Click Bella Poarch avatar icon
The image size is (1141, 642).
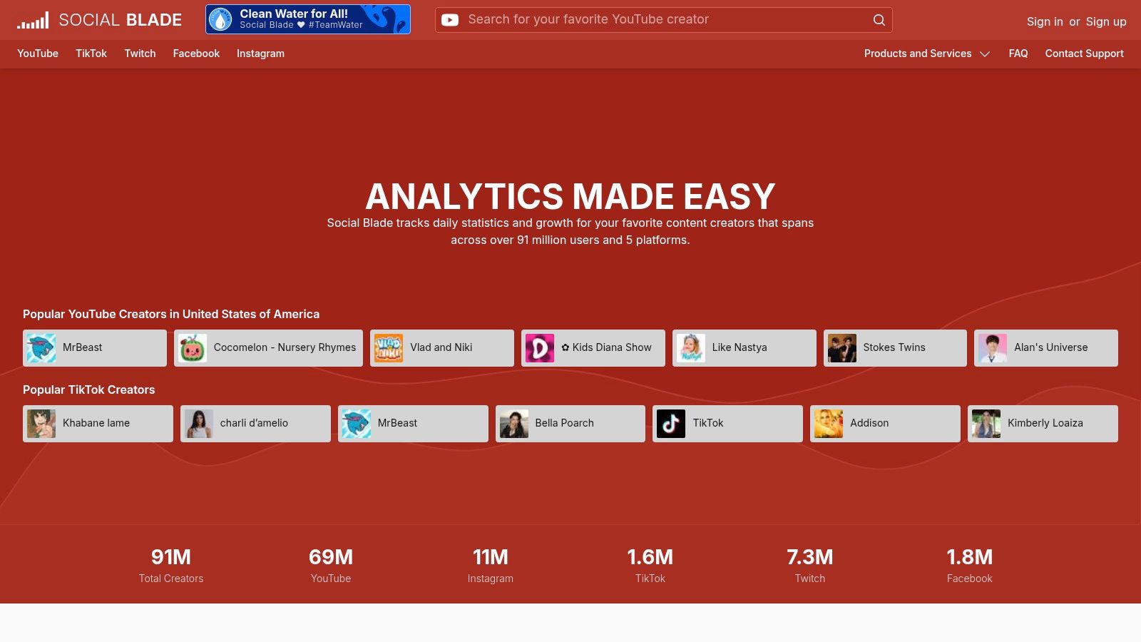point(514,424)
